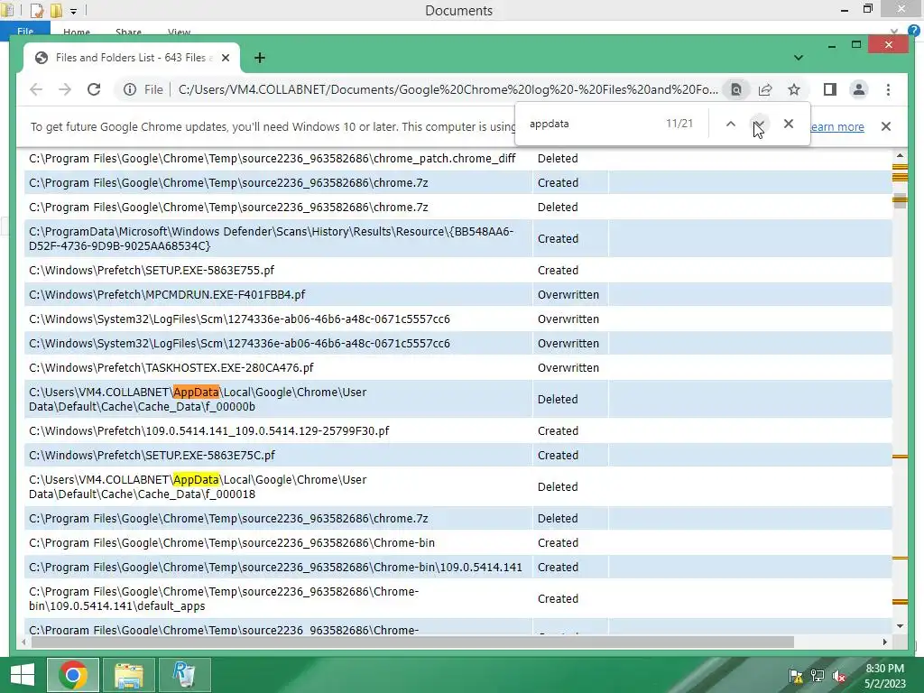This screenshot has width=924, height=693.
Task: Click the Windows Defender Scans History path
Action: pos(271,238)
